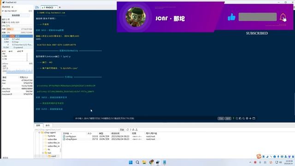This screenshot has width=295, height=166.
Task: Click the notification bell in overlay
Action: coord(283,18)
